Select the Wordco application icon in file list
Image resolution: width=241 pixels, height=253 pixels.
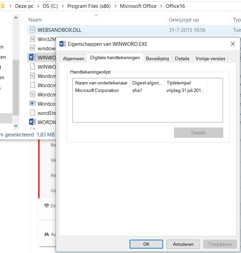[x=32, y=104]
